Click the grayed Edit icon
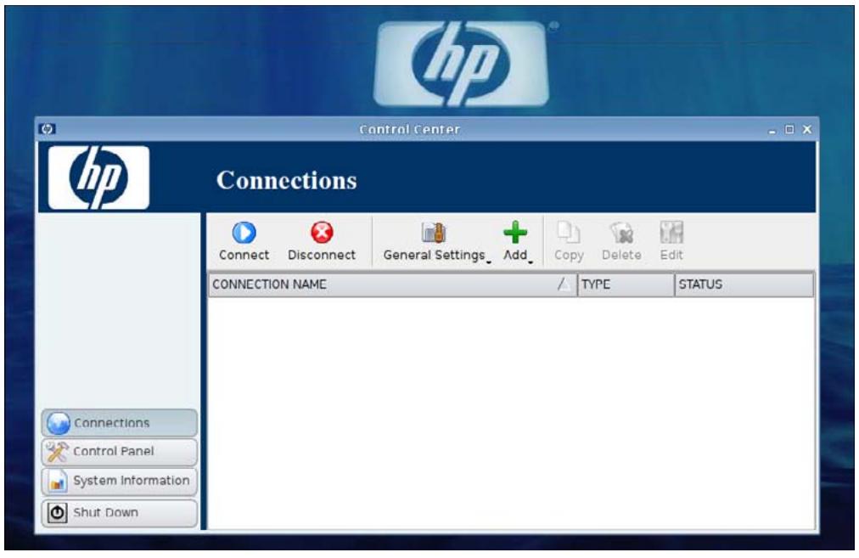This screenshot has height=558, width=859. point(671,233)
